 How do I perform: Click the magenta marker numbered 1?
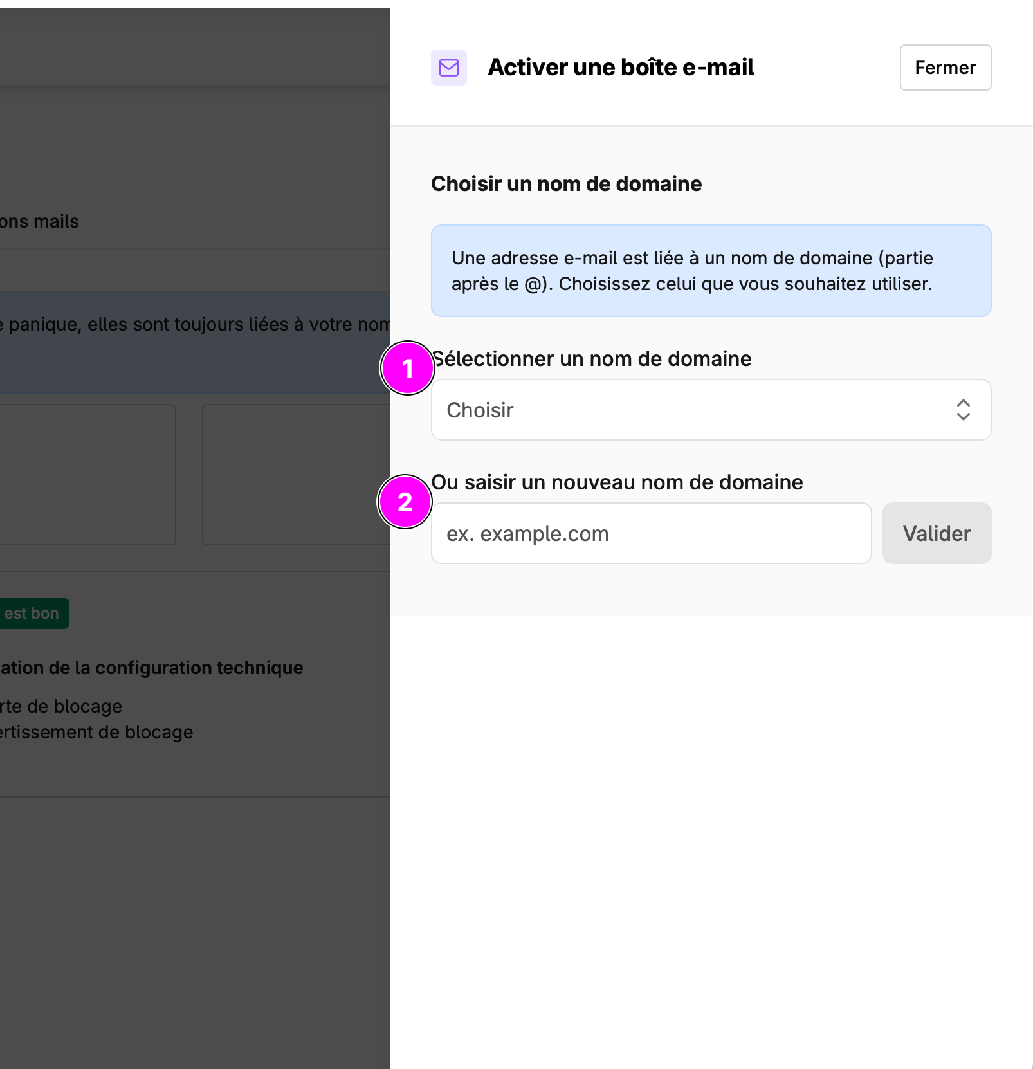tap(407, 369)
